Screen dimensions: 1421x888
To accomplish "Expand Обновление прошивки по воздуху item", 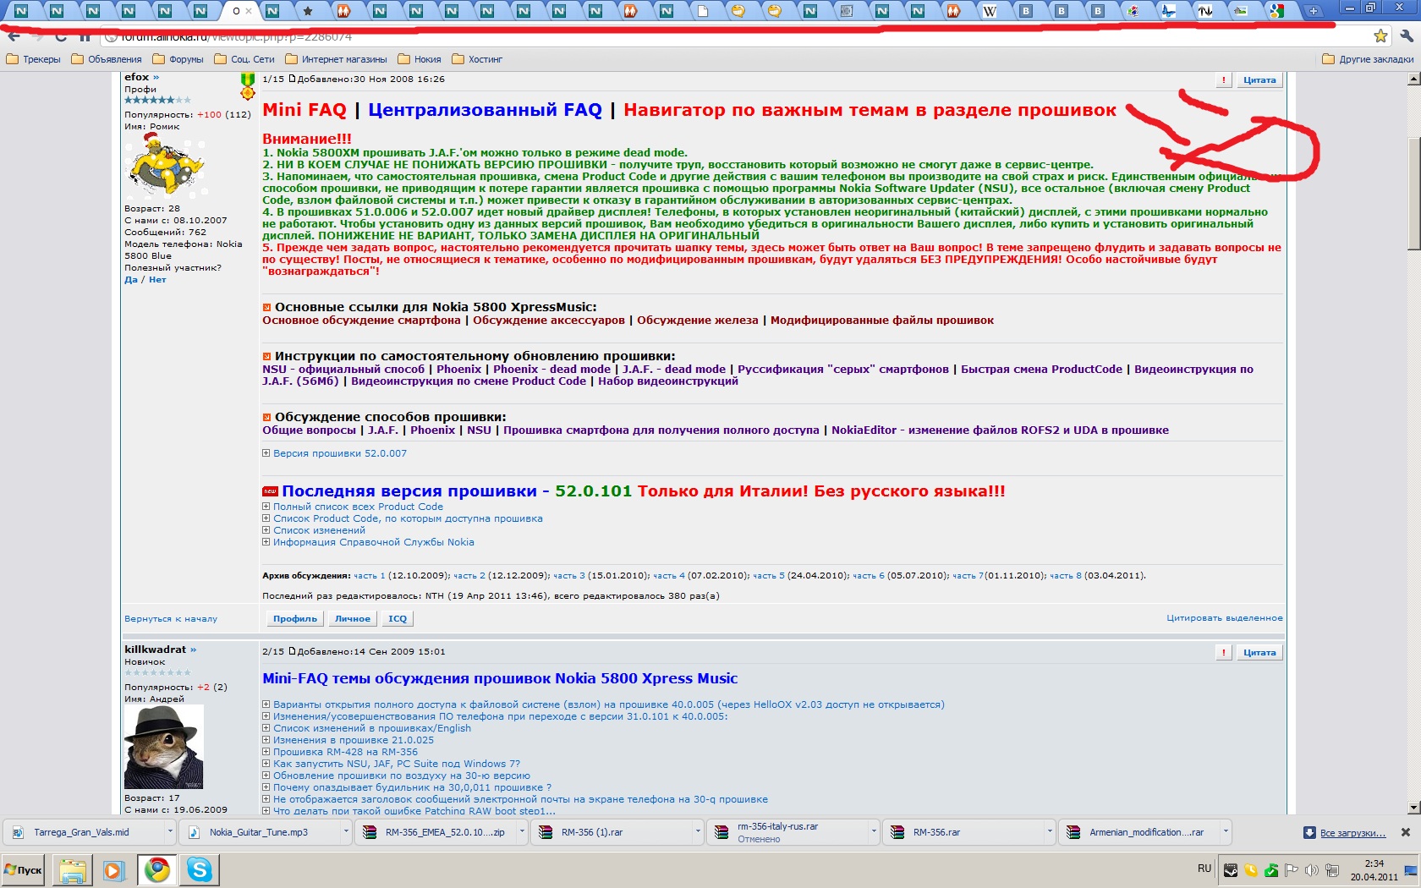I will pyautogui.click(x=397, y=776).
